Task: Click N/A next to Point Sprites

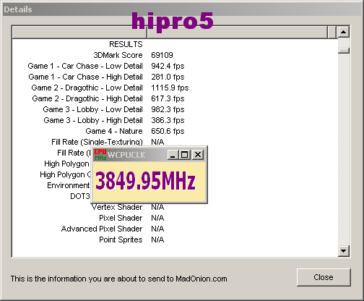Action: click(157, 239)
